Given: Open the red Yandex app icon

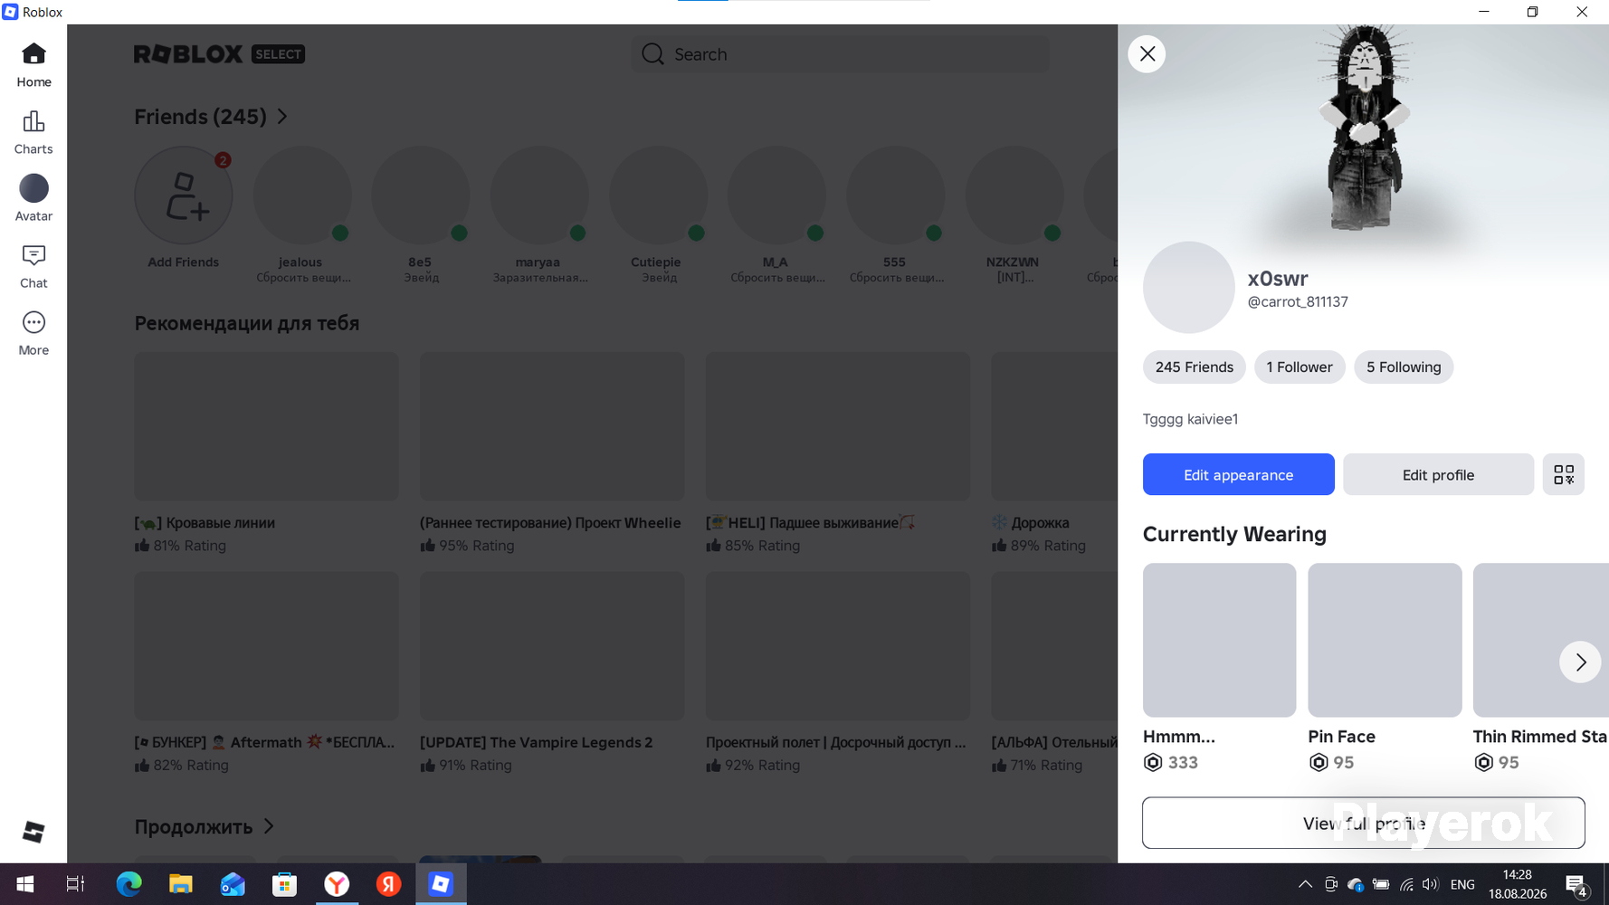Looking at the screenshot, I should click(389, 884).
